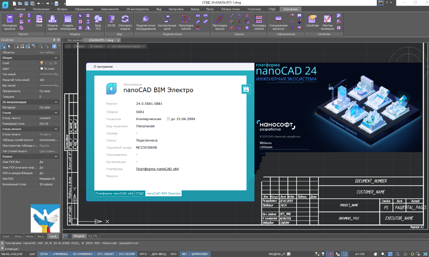Toggle 3D оПРИВЯЗКА mode
The image size is (429, 257).
82,254
